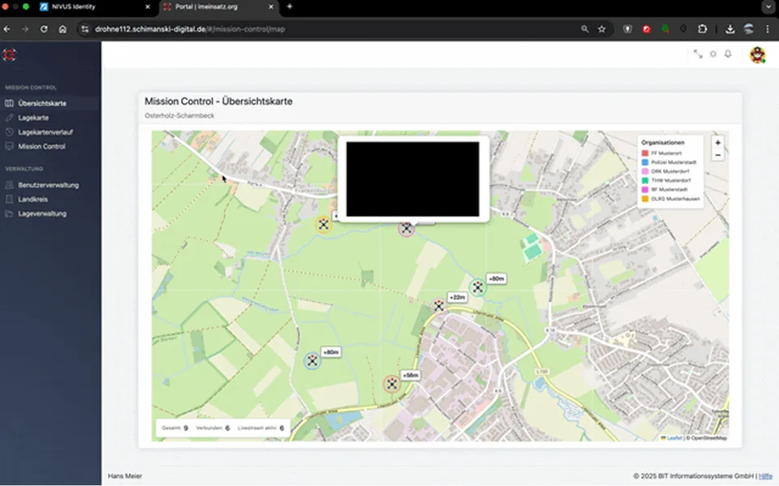Viewport: 779px width, 486px height.
Task: Close the Portal | imeinsatz.org tab
Action: tap(271, 7)
